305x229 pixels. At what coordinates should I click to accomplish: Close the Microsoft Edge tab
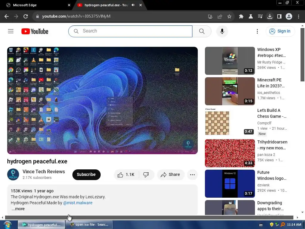coord(69,5)
